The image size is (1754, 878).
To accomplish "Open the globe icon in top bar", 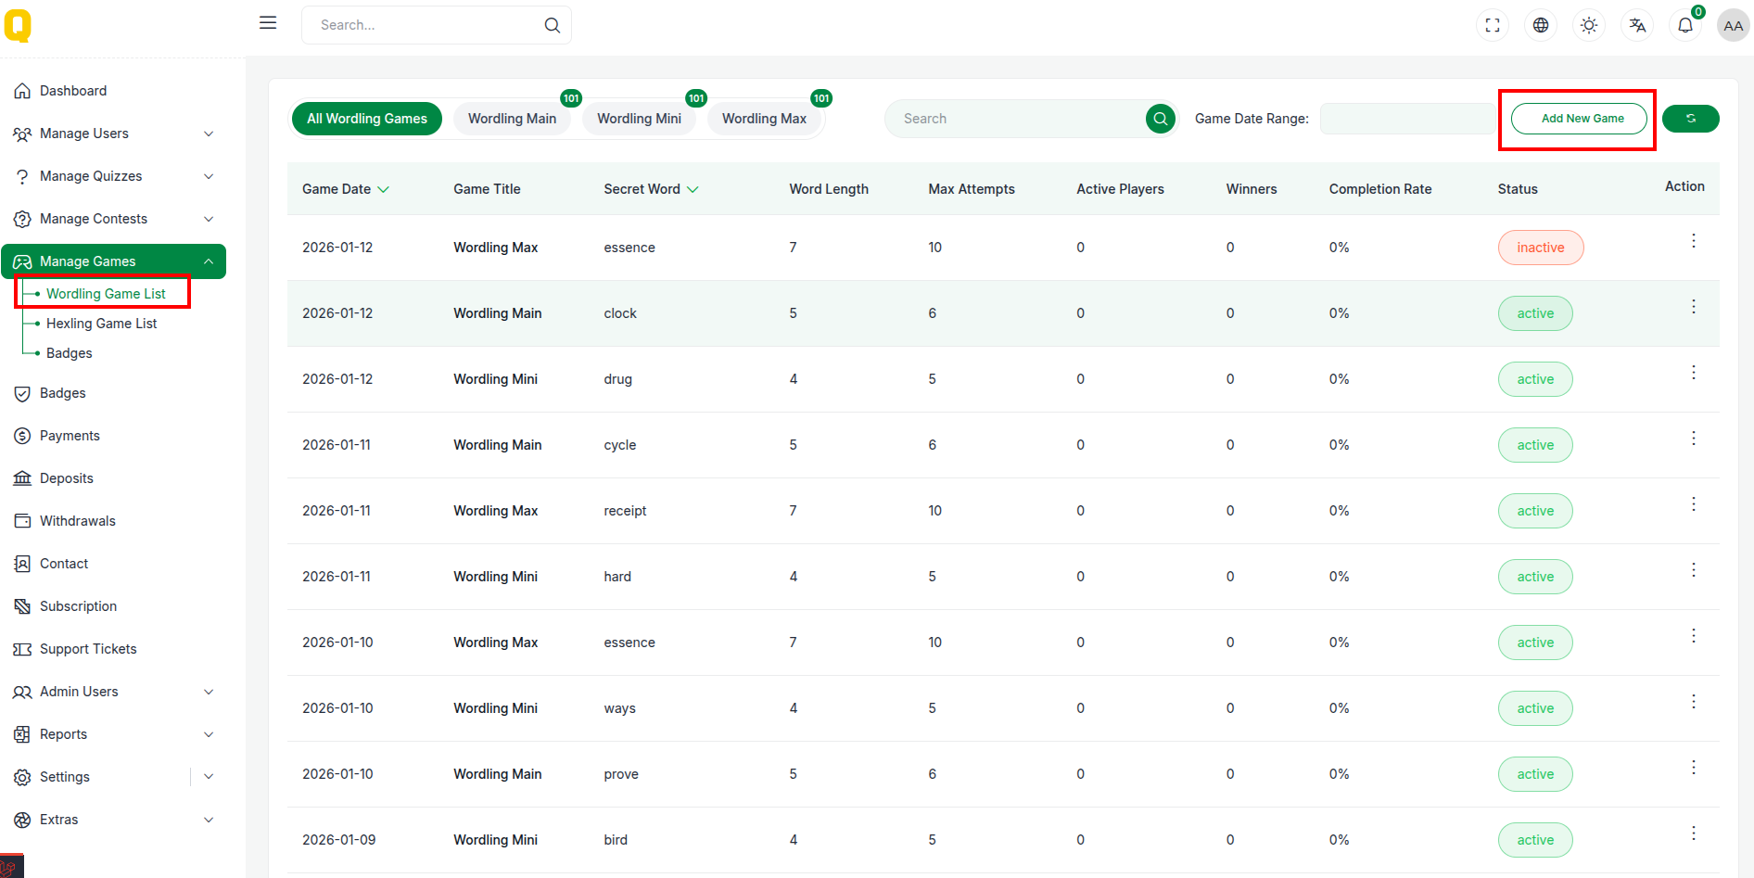I will click(1541, 25).
